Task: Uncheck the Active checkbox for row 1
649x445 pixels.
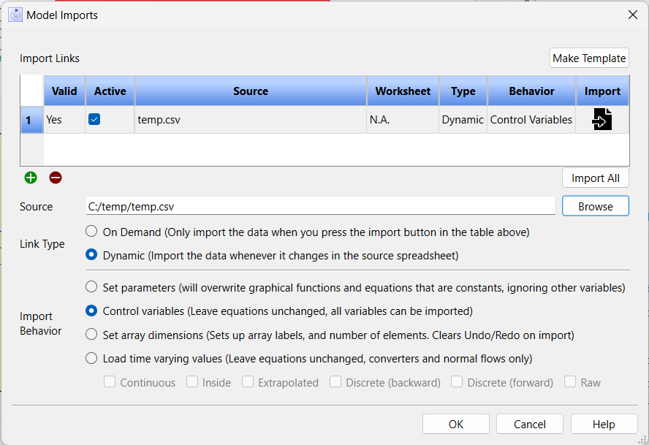Action: (94, 120)
